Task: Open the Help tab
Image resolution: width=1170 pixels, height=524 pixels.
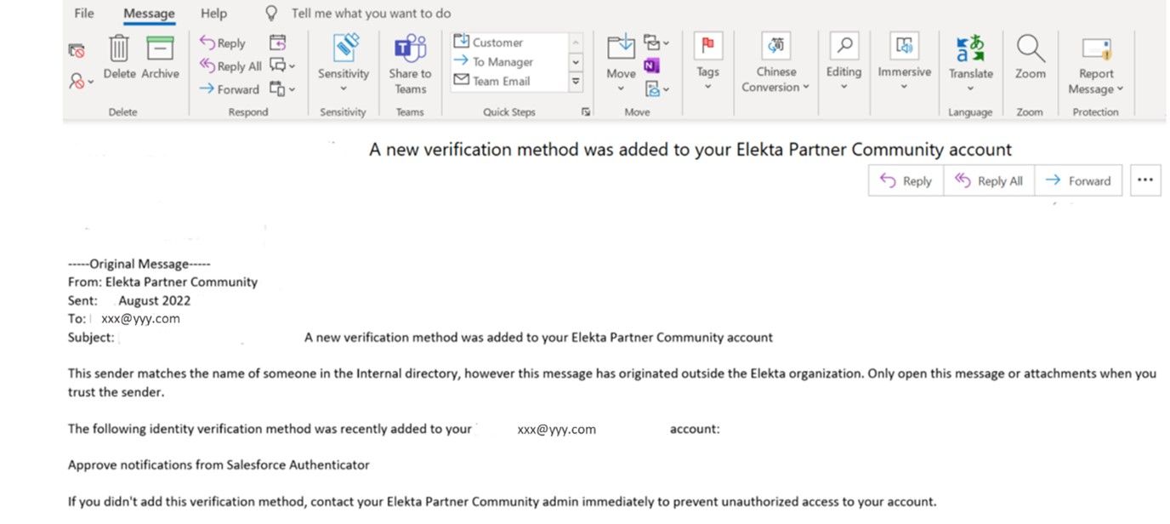Action: (213, 13)
